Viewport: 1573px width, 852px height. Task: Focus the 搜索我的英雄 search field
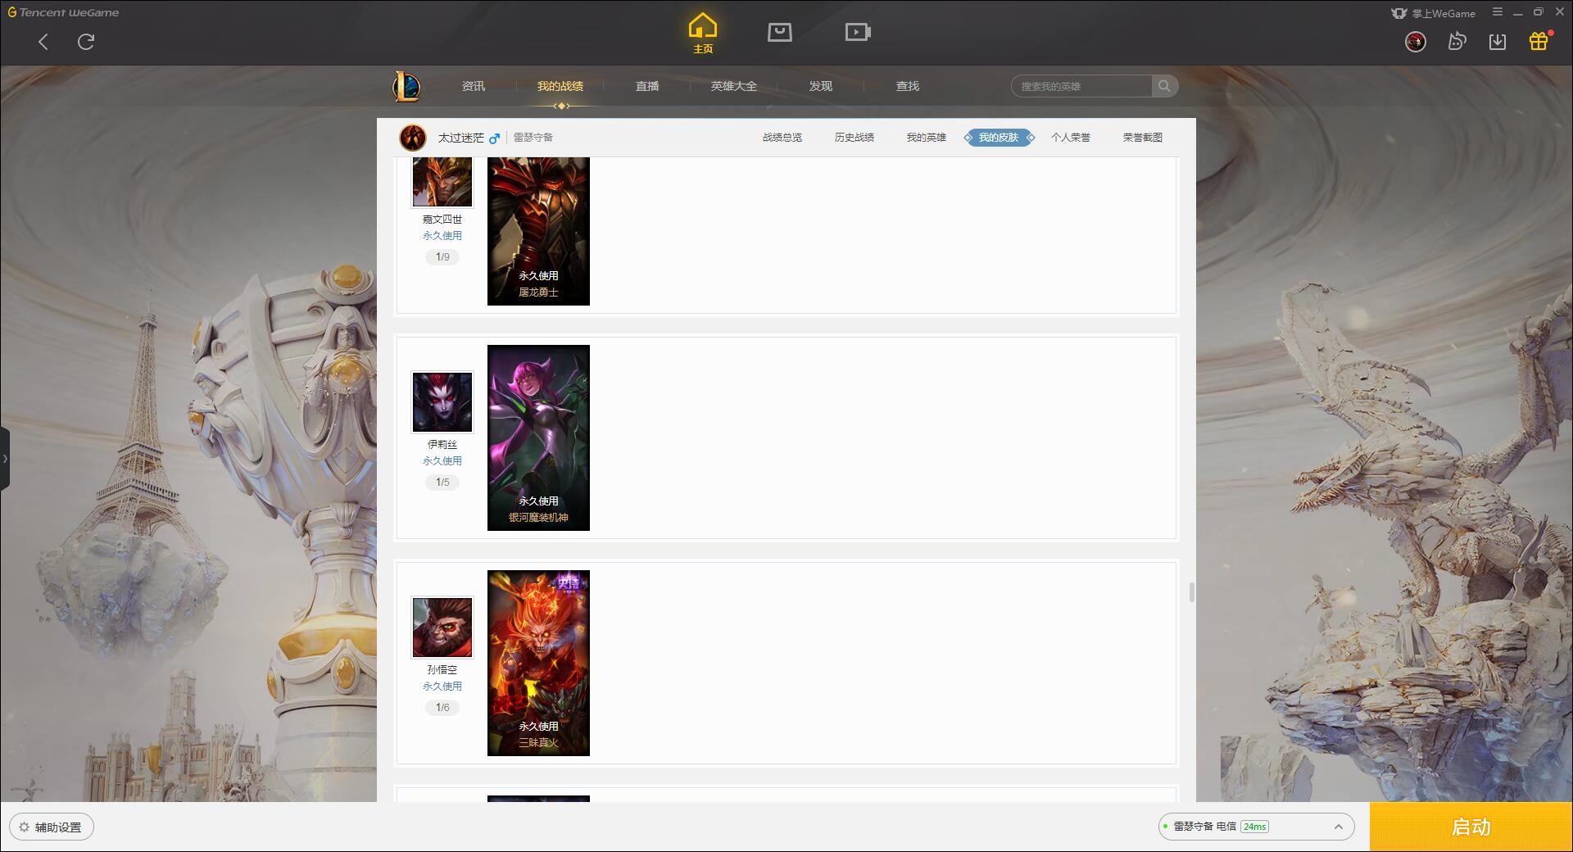[x=1081, y=86]
